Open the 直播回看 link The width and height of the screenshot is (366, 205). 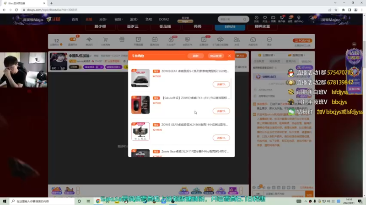[x=296, y=55]
